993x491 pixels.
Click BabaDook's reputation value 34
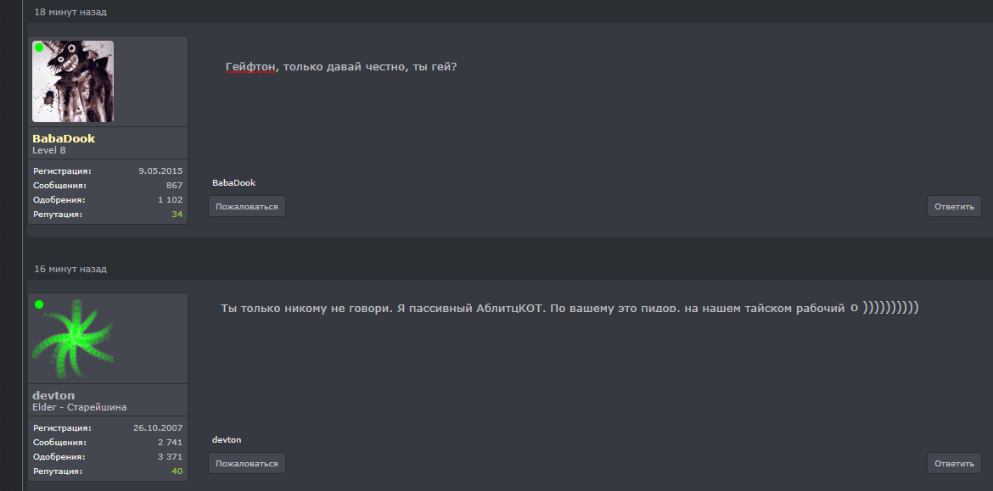pyautogui.click(x=177, y=215)
